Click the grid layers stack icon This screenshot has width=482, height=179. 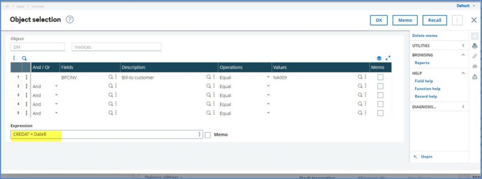(x=379, y=58)
